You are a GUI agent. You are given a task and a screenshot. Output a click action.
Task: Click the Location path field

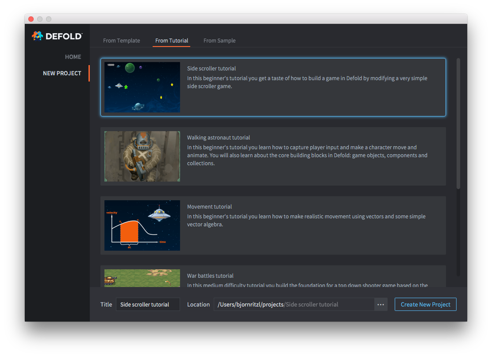click(x=294, y=305)
